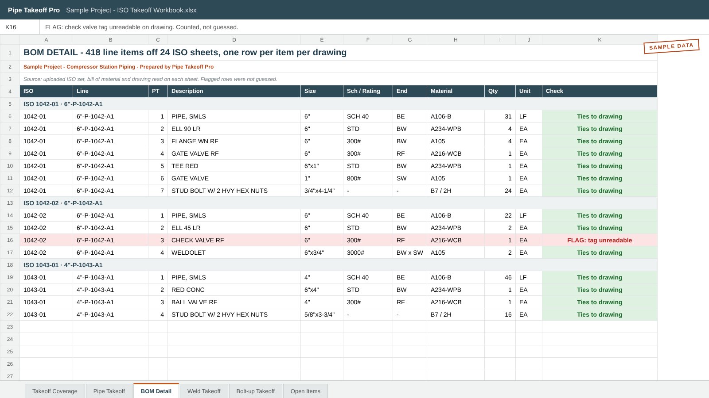Click the 6"x4" size cell
The width and height of the screenshot is (709, 398).
click(322, 290)
